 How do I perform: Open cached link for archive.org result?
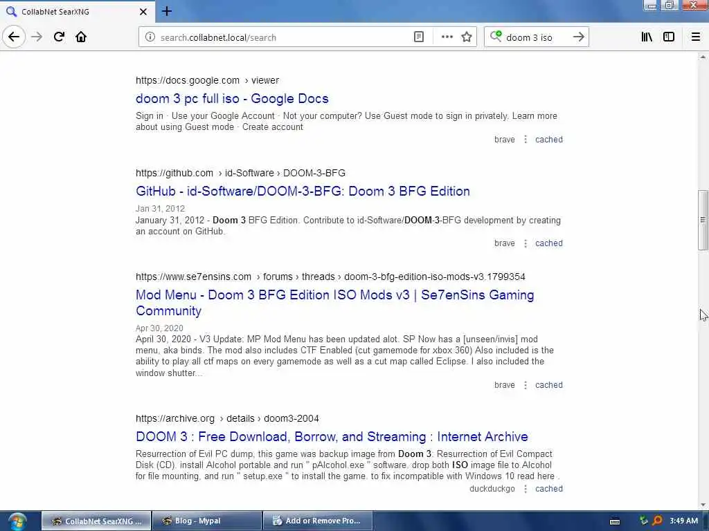(549, 489)
